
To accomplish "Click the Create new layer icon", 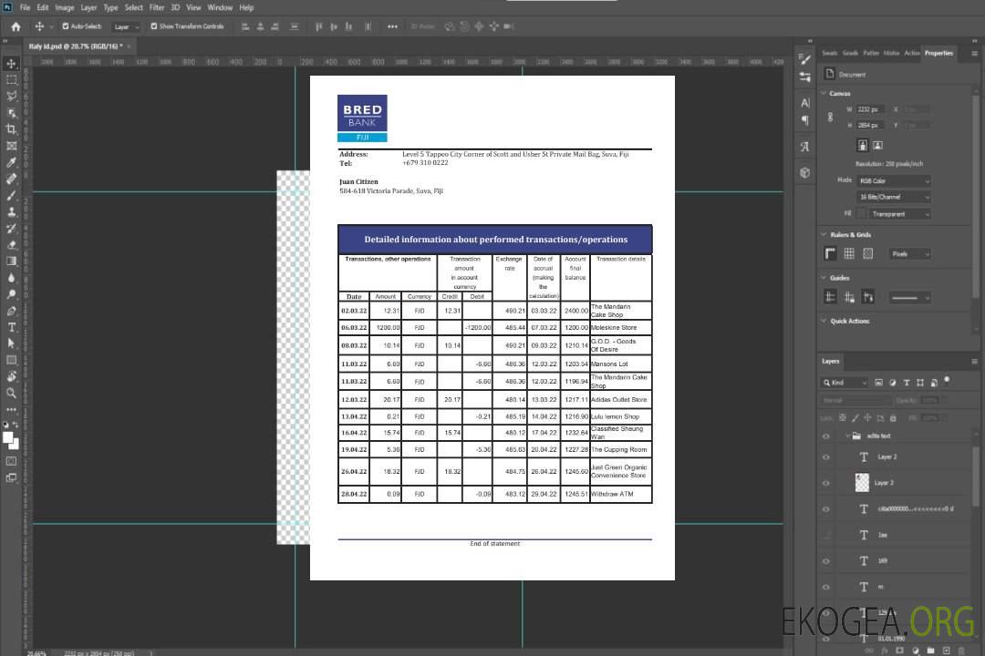I will [946, 651].
